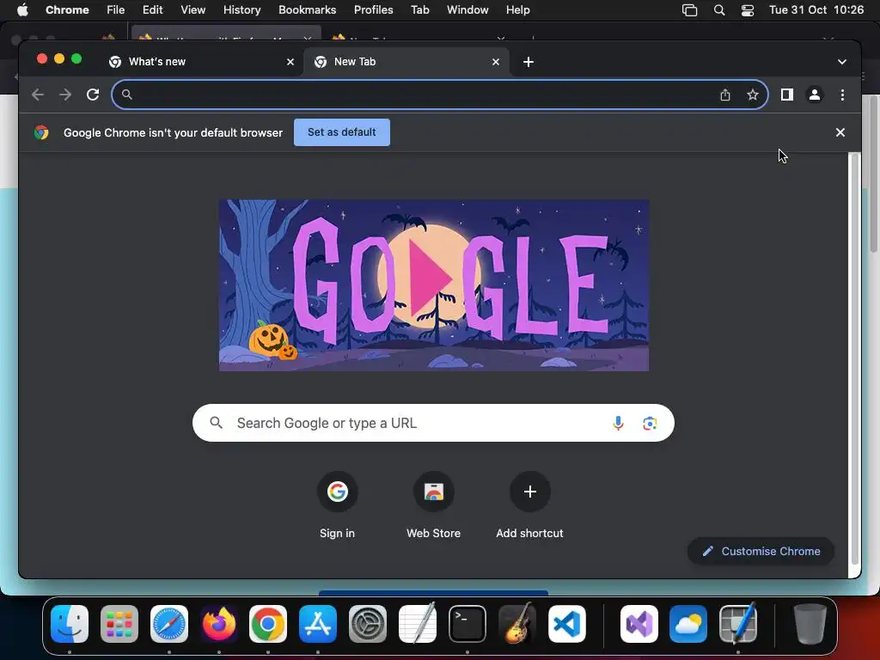Viewport: 880px width, 660px height.
Task: Open Chrome's three-dot menu
Action: point(842,95)
